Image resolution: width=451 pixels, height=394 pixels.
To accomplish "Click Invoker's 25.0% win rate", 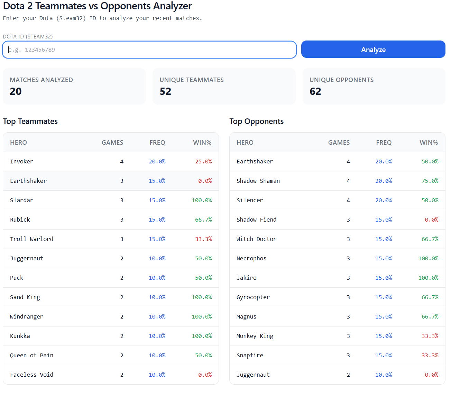I will [203, 162].
